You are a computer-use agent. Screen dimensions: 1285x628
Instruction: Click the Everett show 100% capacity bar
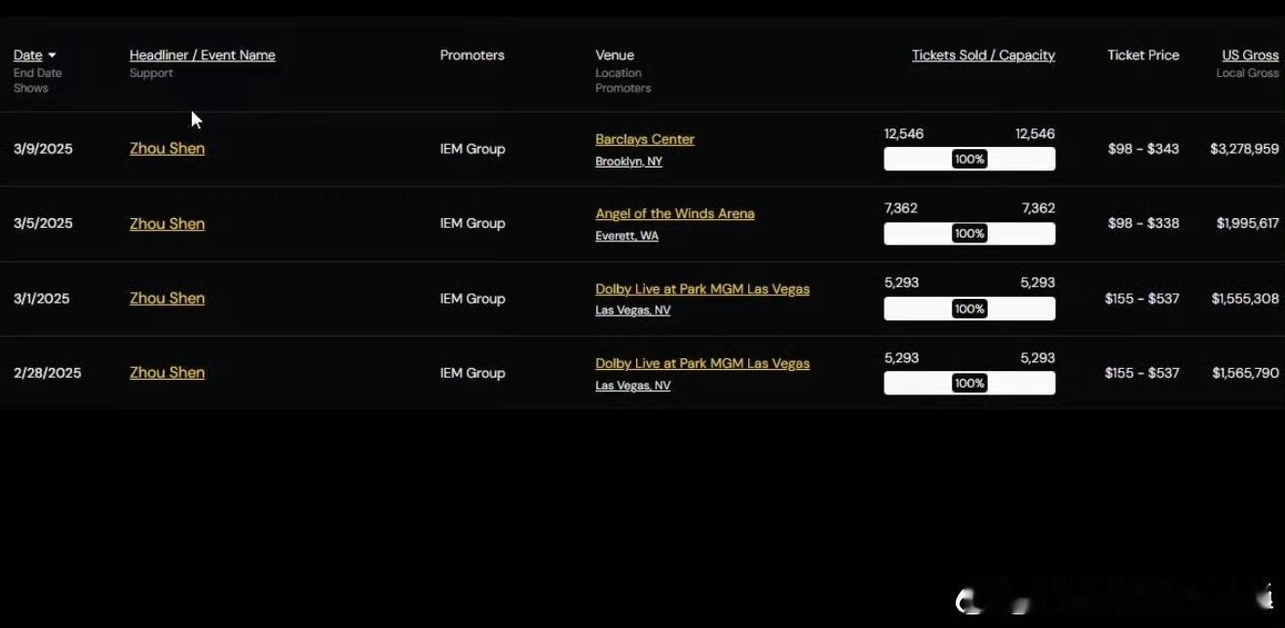[x=968, y=234]
